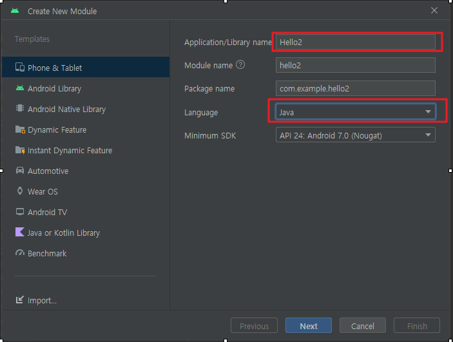Select the Benchmark gauge icon
453x342 pixels.
click(x=19, y=253)
